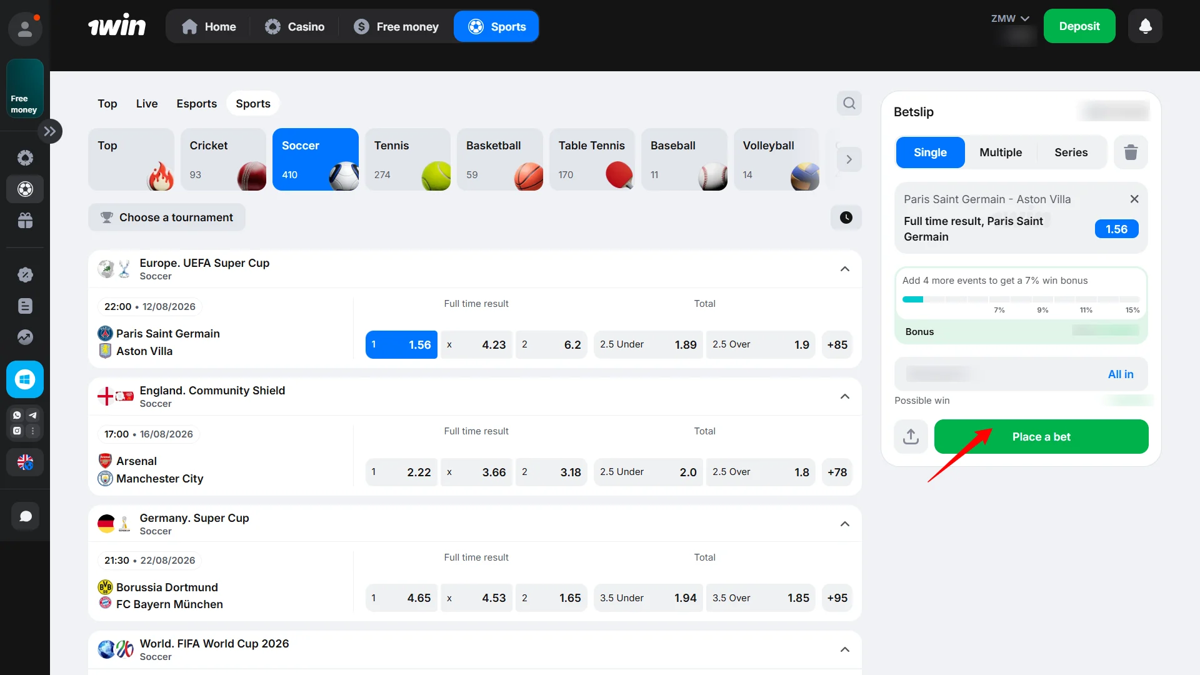The width and height of the screenshot is (1200, 675).
Task: Open Paris Saint Germain team match
Action: [167, 334]
